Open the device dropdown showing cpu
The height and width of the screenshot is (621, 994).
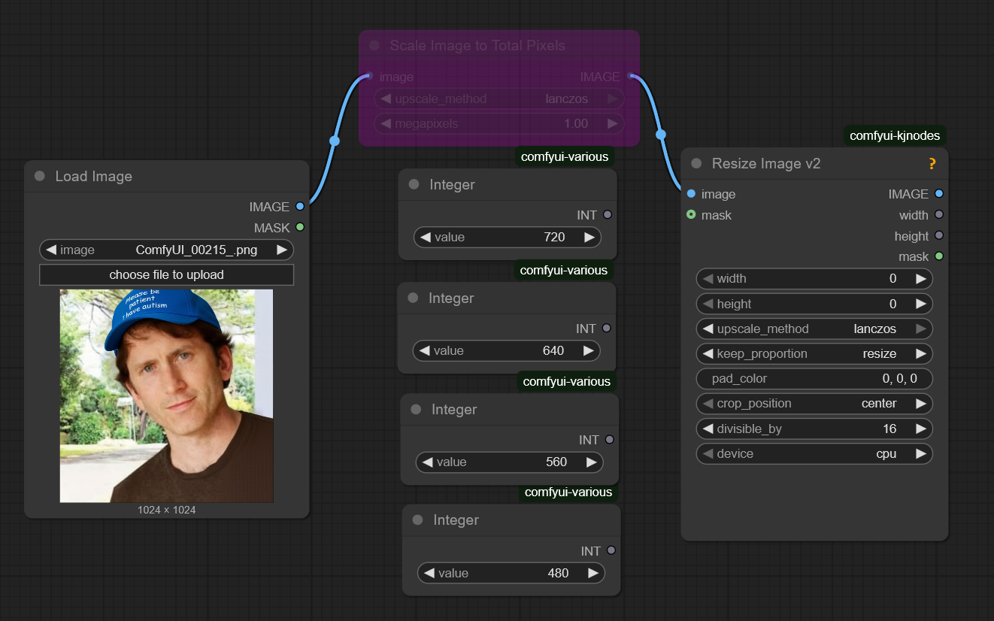pyautogui.click(x=814, y=453)
